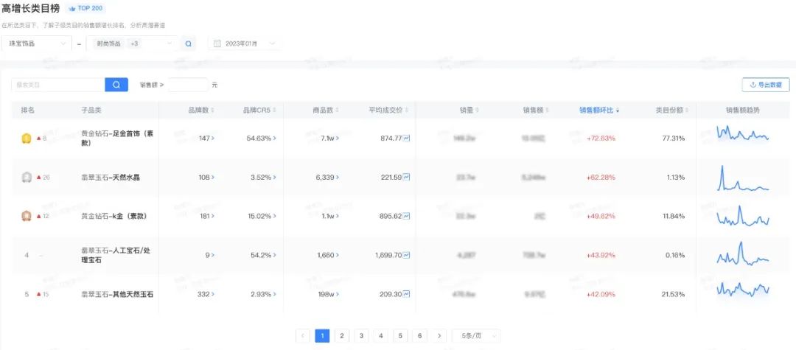
Task: Click sales trend chart for 足金首饰 row
Action: [743, 133]
